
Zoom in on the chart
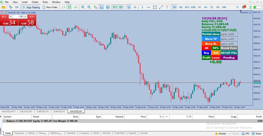pyautogui.click(x=83, y=7)
